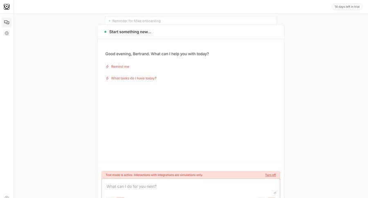Screen dimensions: 368x198
Task: Open the globe icon in sidebar
Action: click(7, 33)
